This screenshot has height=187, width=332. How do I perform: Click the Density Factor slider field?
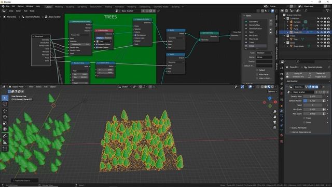pyautogui.click(x=312, y=101)
